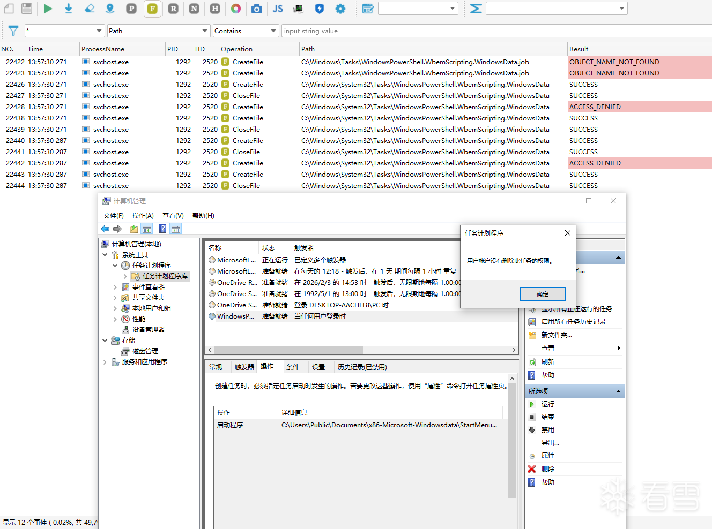Screen dimensions: 712x529
Task: Click the camera snapshot icon
Action: (x=257, y=9)
